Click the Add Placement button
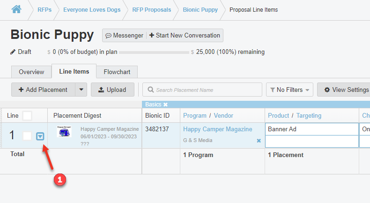 (x=43, y=90)
